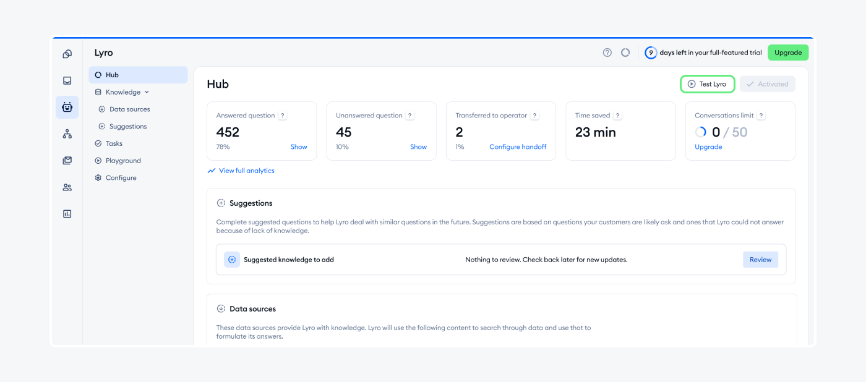Click the 0 / 50 conversations value
This screenshot has height=382, width=866.
click(729, 132)
